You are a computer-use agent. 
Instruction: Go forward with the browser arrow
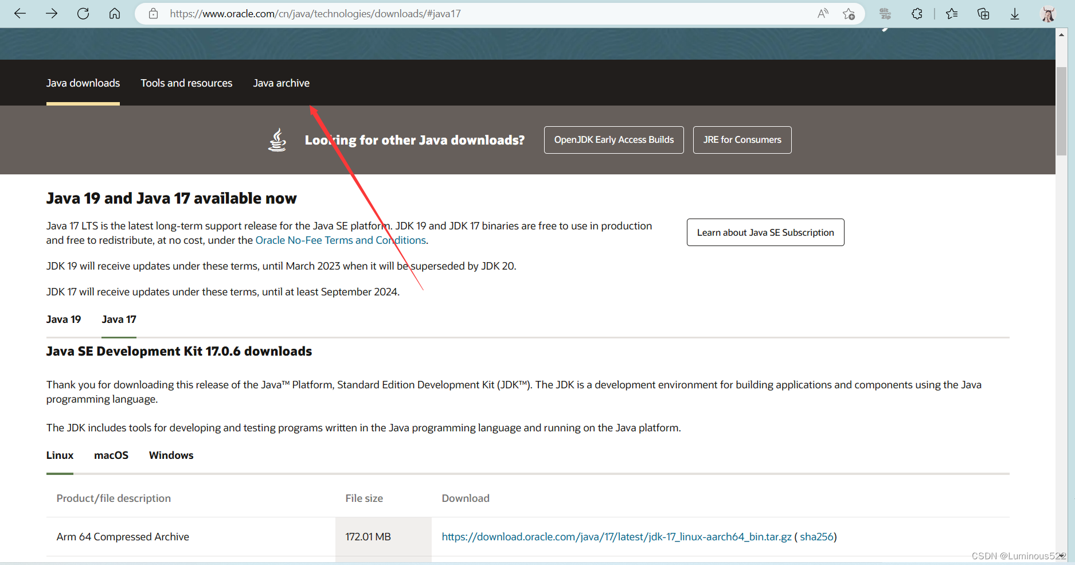tap(52, 13)
